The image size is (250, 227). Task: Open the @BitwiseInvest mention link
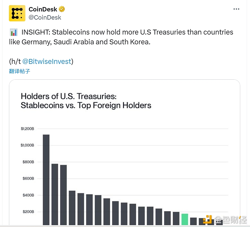(47, 61)
